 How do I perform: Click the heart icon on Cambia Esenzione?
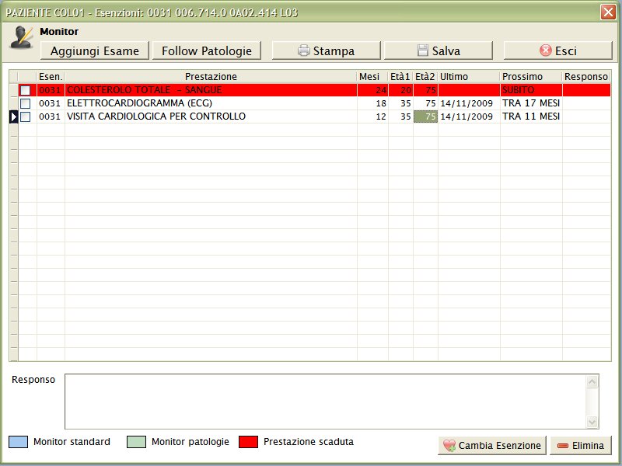(449, 446)
